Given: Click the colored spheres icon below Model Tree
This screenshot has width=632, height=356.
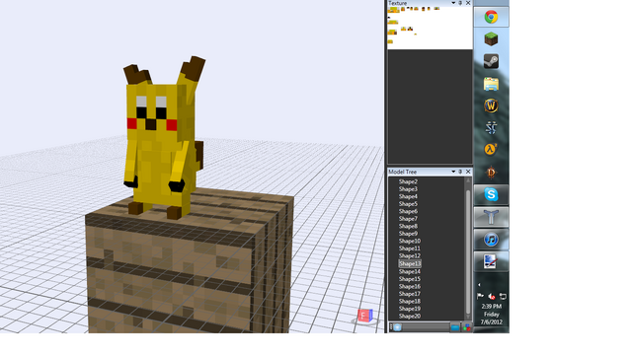Looking at the screenshot, I should 466,327.
